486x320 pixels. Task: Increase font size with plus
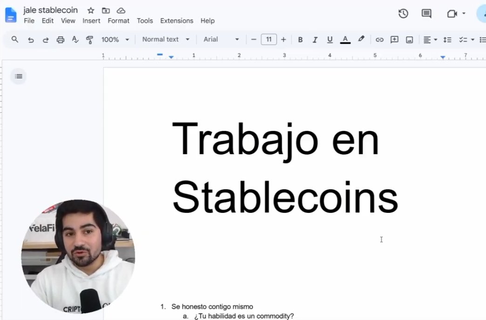(283, 40)
